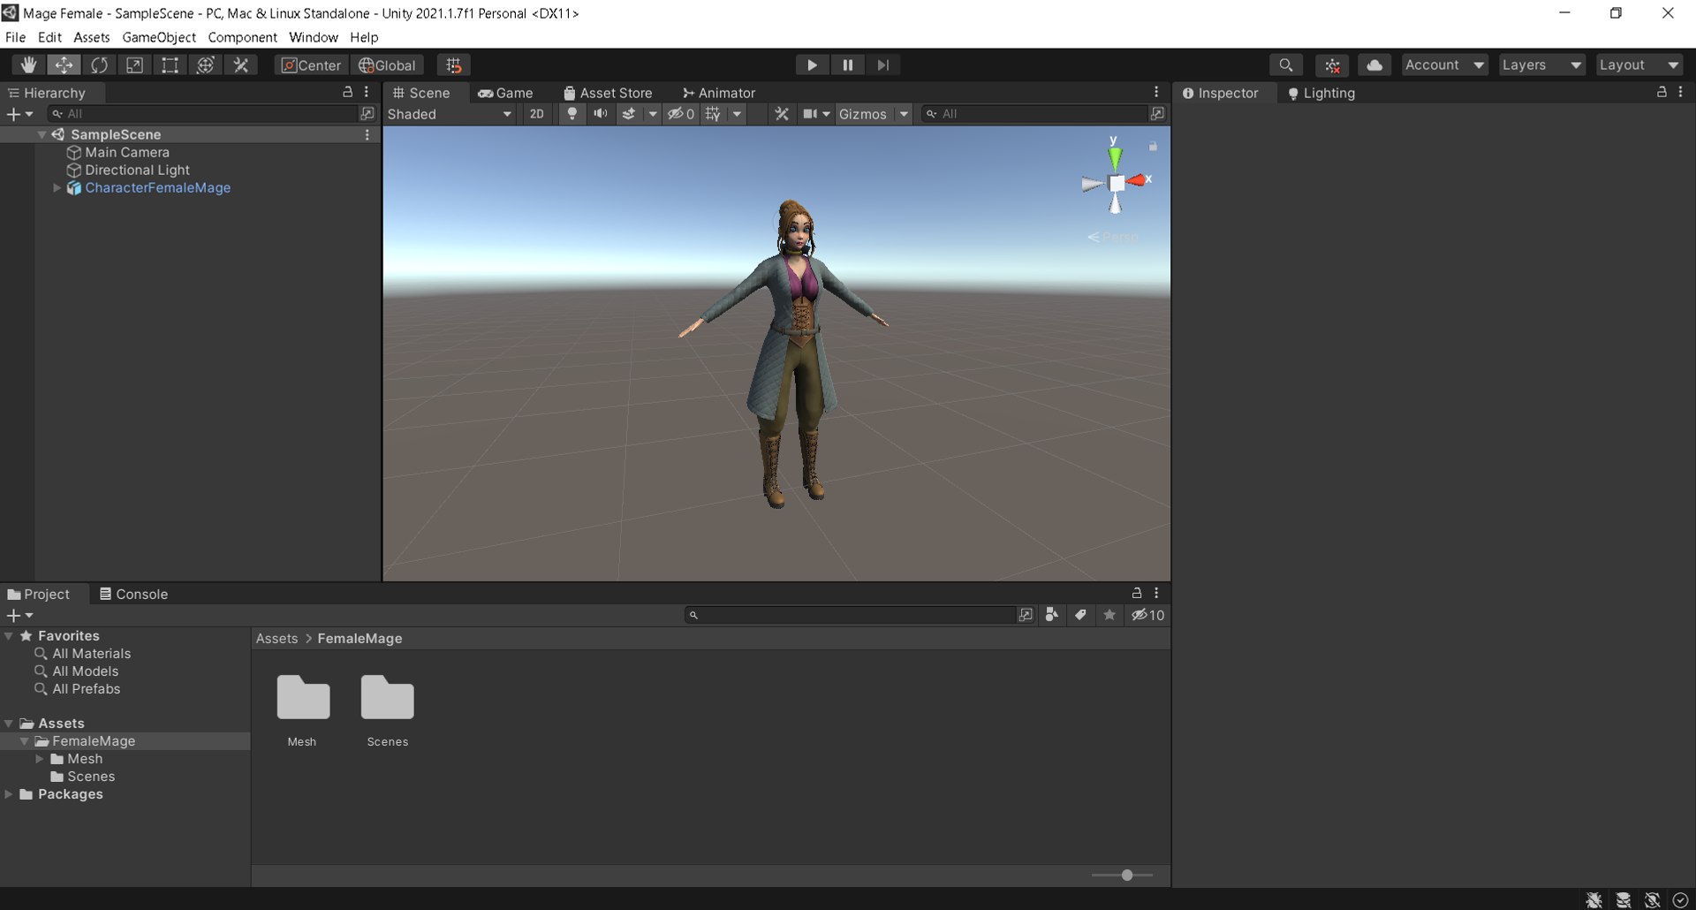Screen dimensions: 1696x910
Task: Click the Project search field
Action: click(850, 615)
